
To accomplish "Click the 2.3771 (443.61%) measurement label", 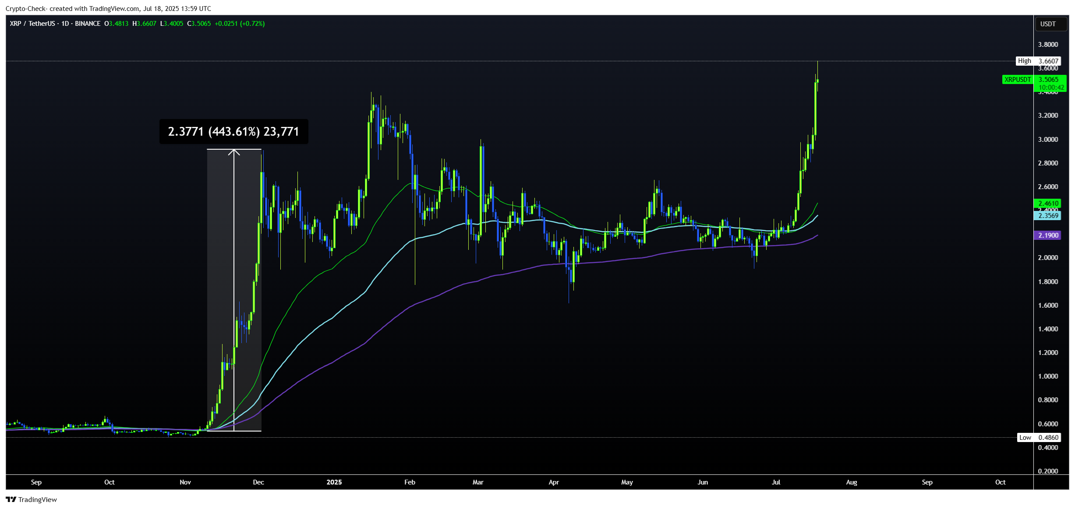I will pyautogui.click(x=233, y=131).
